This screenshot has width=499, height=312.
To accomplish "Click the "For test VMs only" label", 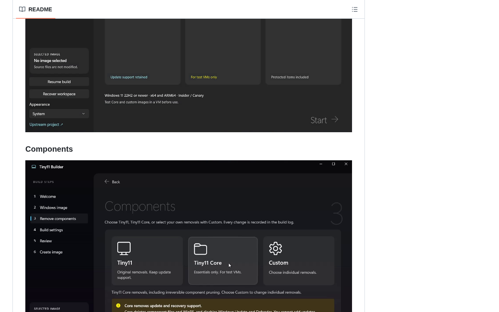I will click(204, 77).
